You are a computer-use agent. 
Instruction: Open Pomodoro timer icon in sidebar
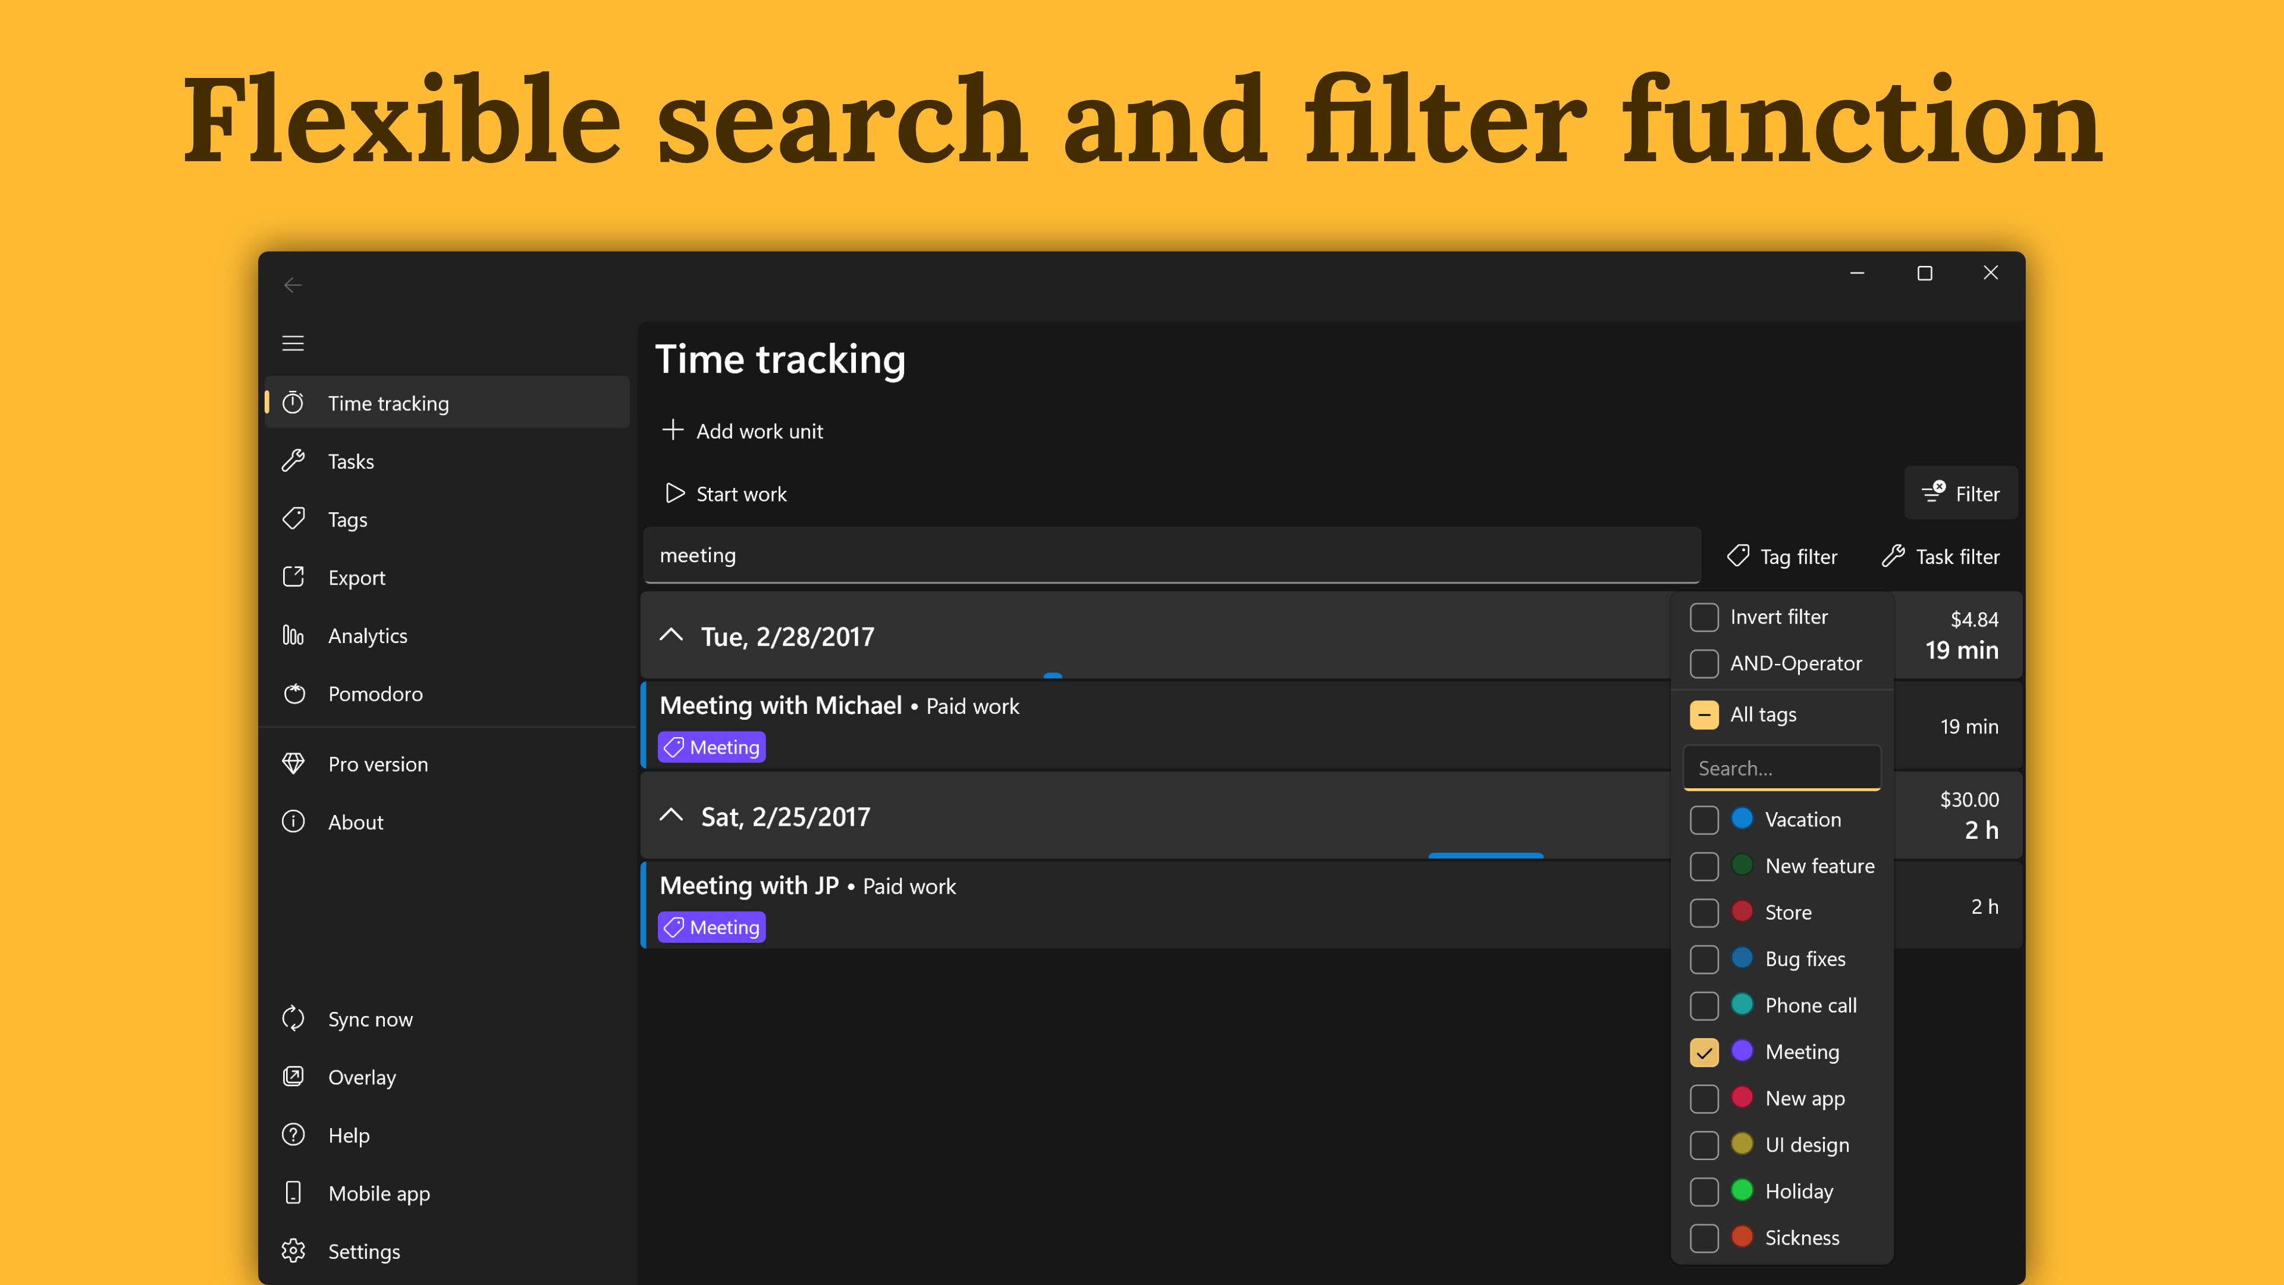(293, 694)
